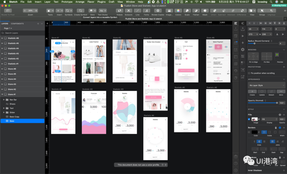Screen dimensions: 287x174
Task: Open the No Layer Style dropdown
Action: (267, 85)
